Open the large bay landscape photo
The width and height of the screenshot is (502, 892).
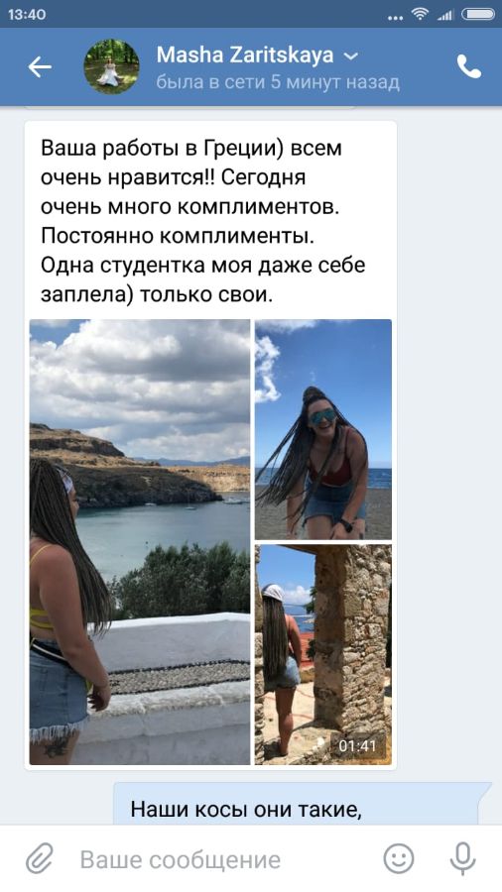pos(140,541)
